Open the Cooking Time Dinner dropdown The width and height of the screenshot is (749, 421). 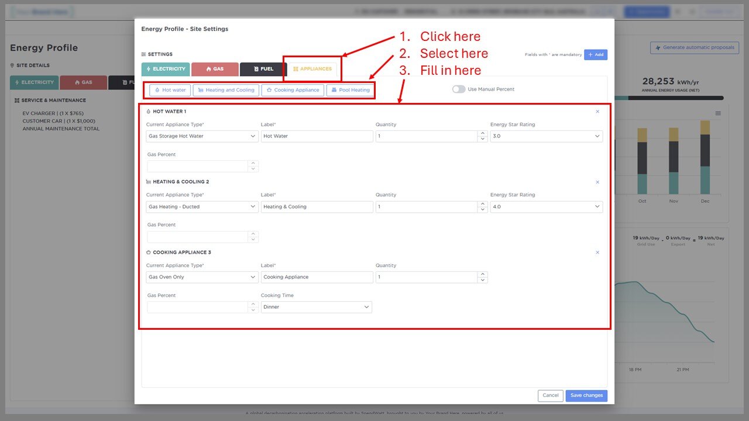[316, 307]
